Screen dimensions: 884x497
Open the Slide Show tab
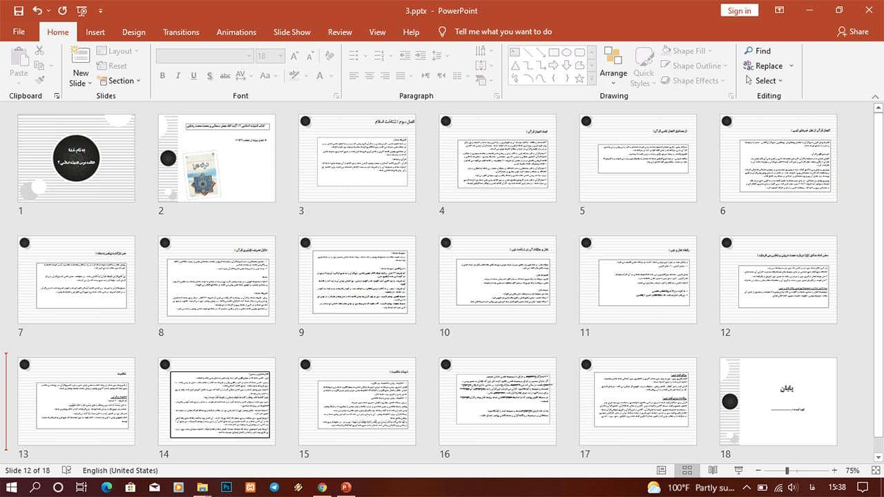[x=291, y=32]
